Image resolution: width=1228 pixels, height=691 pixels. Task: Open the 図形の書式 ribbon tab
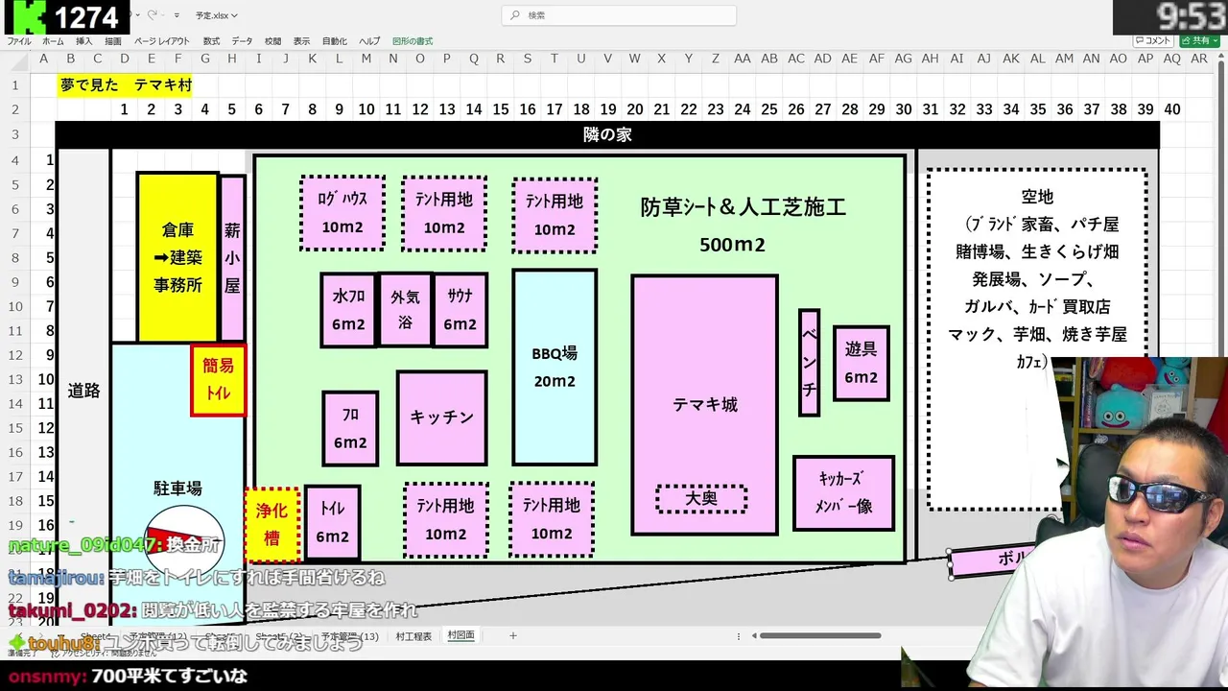click(413, 41)
